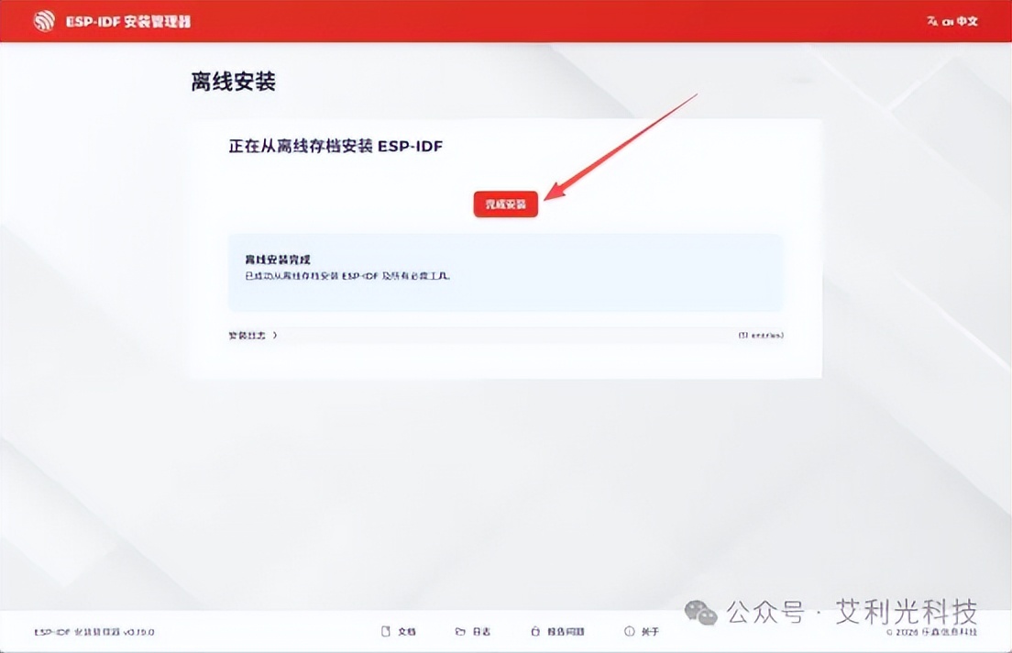
Task: Click the copyright text in the footer
Action: point(932,632)
